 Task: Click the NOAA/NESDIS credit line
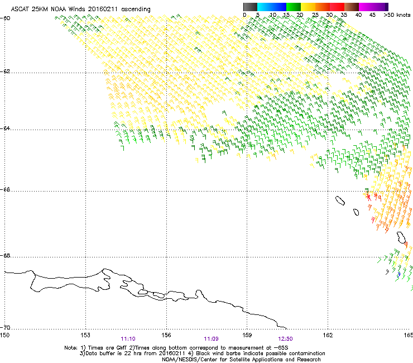coord(241,360)
